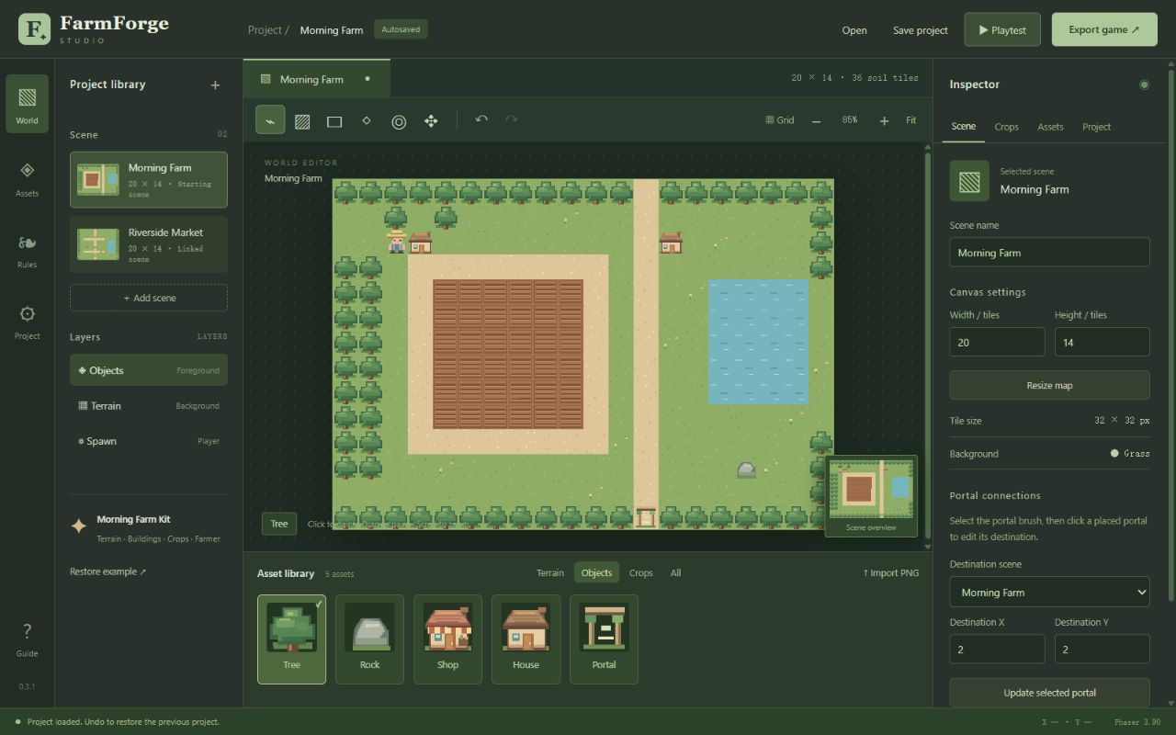
Task: Select the Objects foreground layer
Action: (x=149, y=370)
